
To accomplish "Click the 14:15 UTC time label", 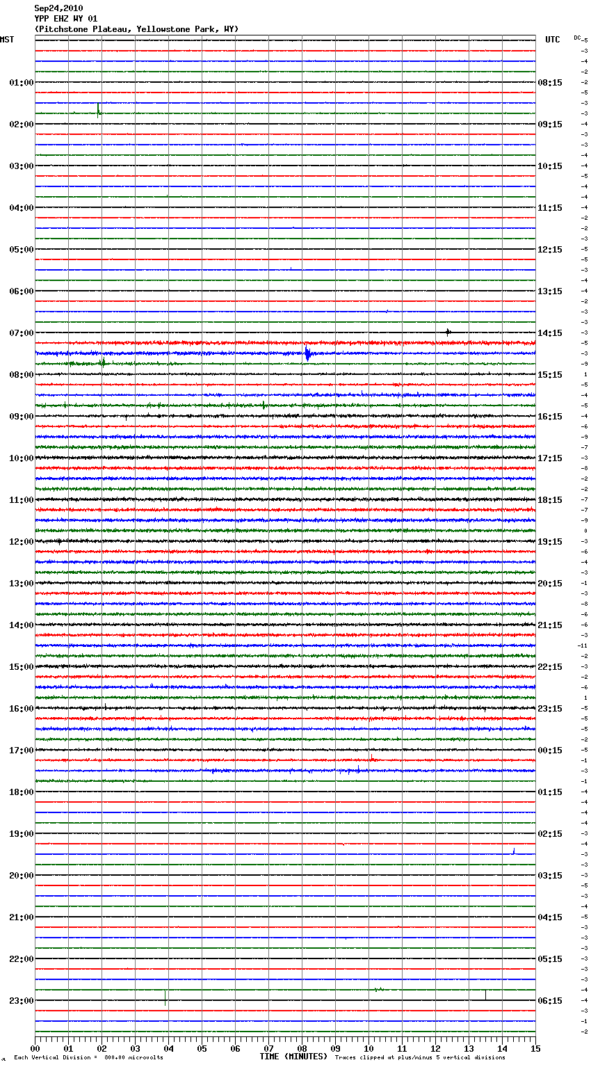I will point(550,333).
